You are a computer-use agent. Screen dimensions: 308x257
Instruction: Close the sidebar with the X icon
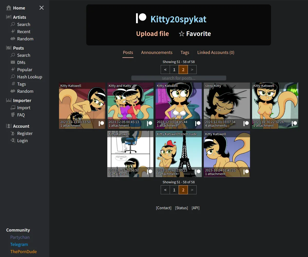(42, 8)
